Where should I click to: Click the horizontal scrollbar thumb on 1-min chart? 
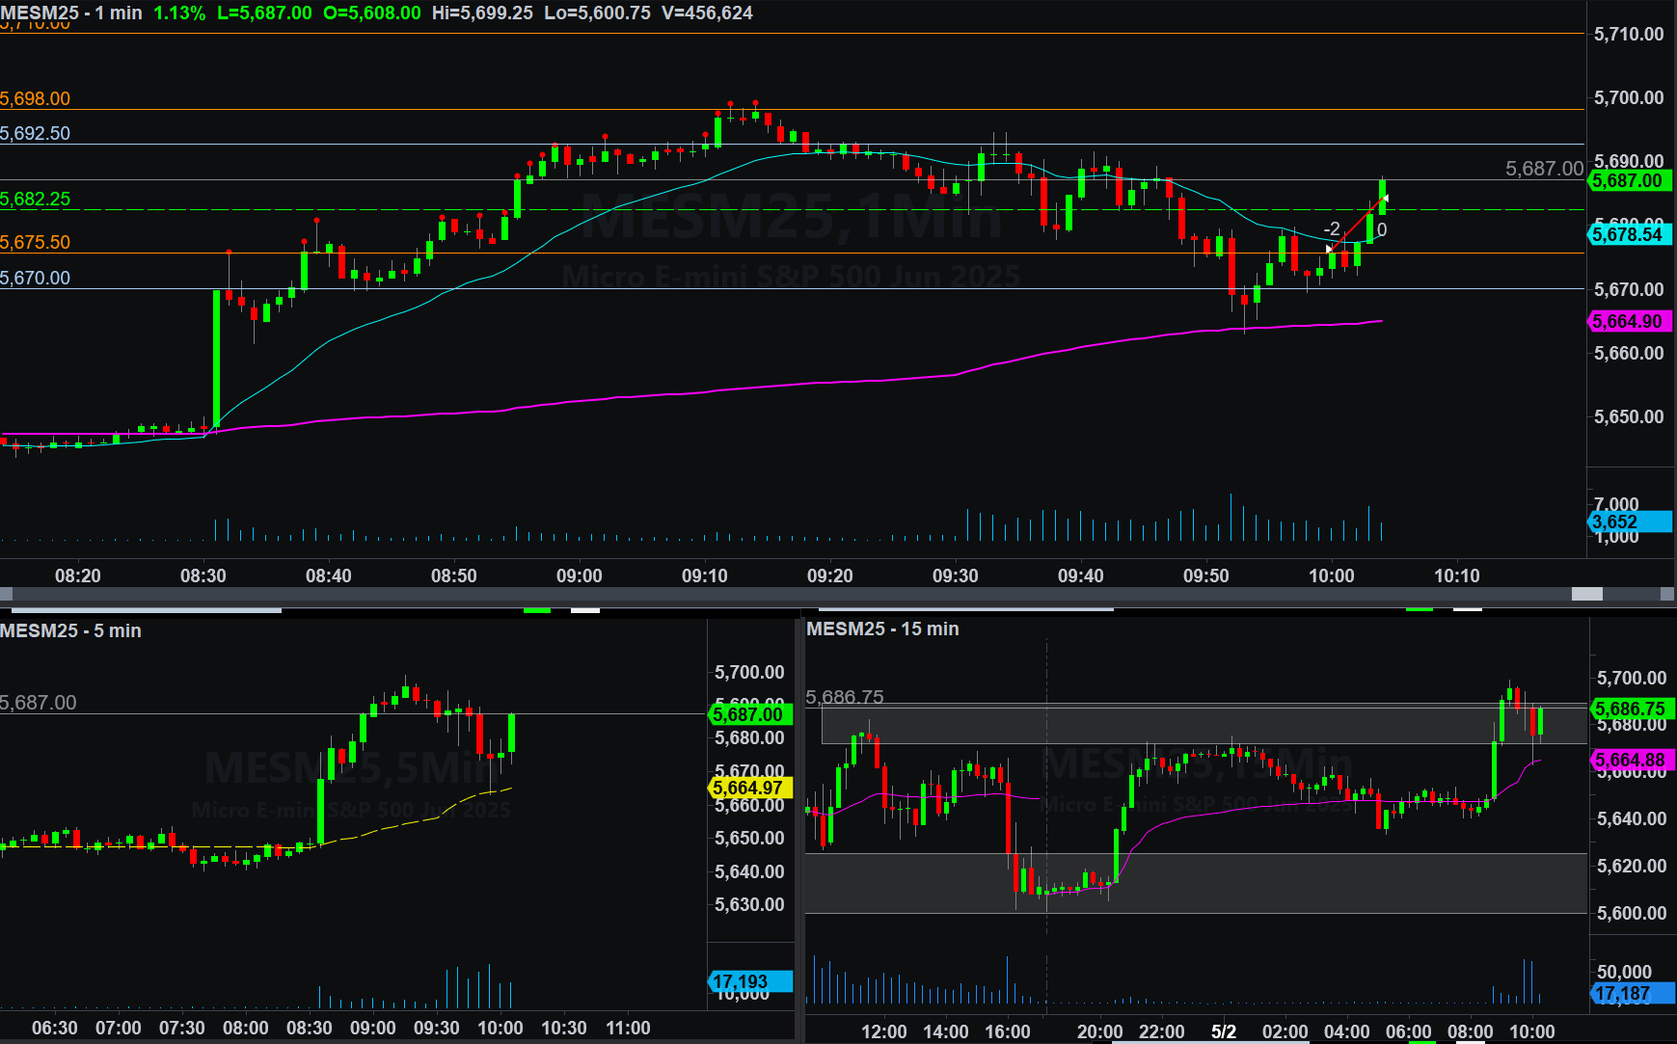(x=1586, y=595)
